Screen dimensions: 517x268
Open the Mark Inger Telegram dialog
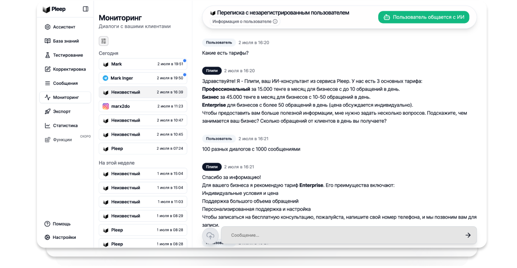143,78
